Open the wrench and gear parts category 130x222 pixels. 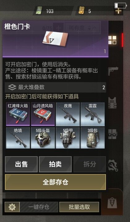[x=113, y=165]
